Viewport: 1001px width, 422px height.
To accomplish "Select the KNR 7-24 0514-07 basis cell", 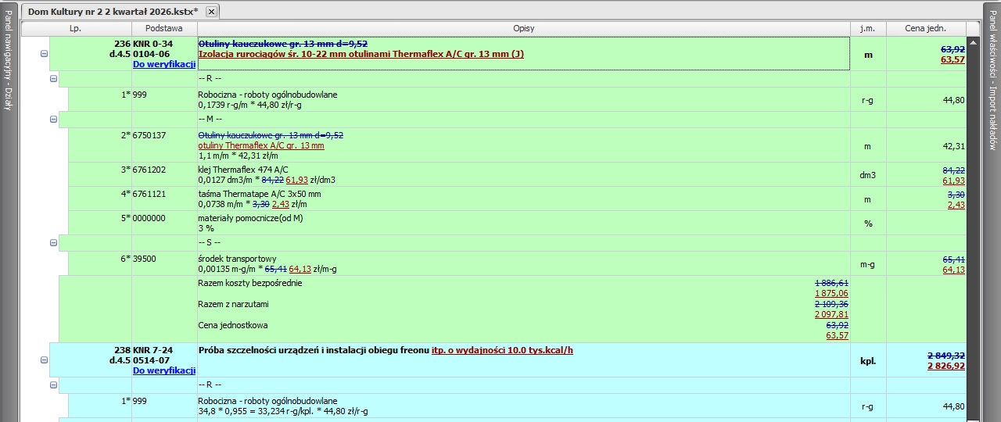I will (x=163, y=360).
